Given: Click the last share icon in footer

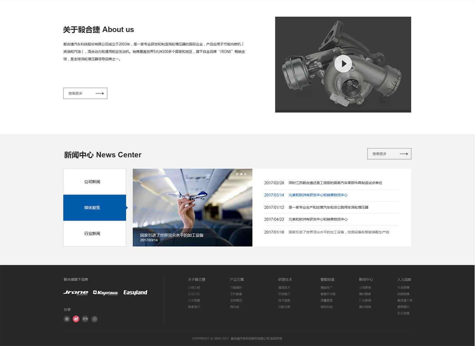Looking at the screenshot, I should point(95,319).
